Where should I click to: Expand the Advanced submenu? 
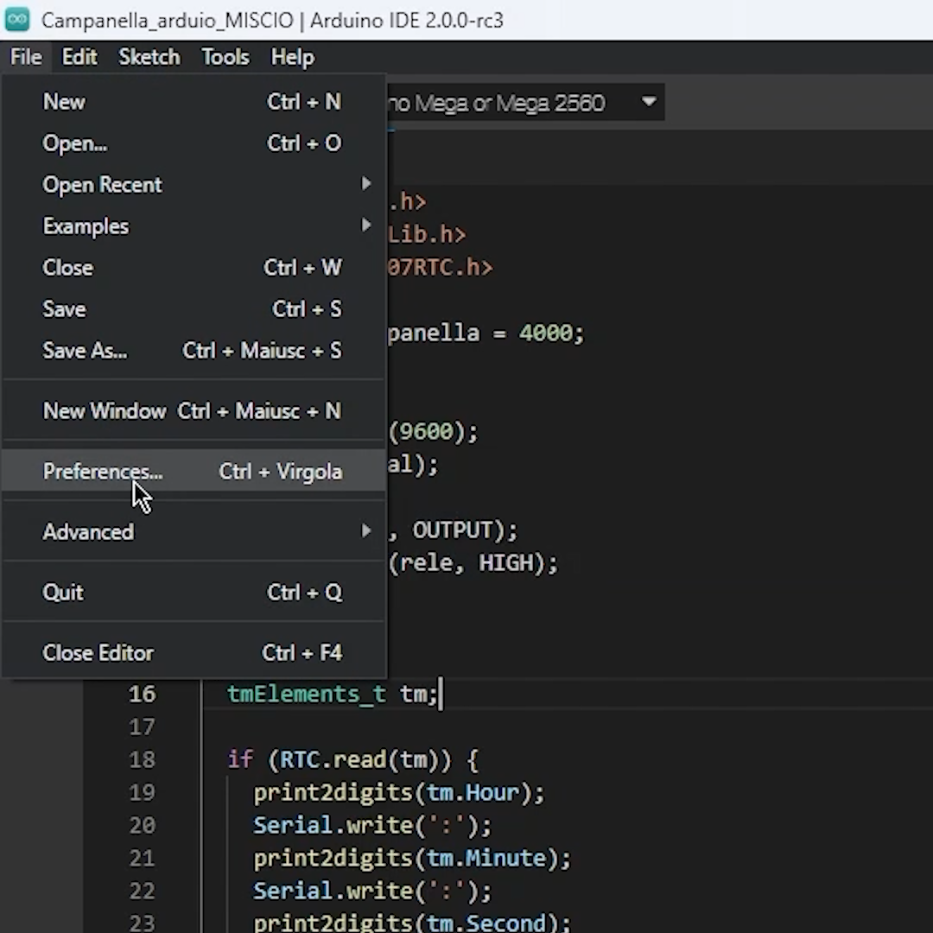(x=194, y=532)
